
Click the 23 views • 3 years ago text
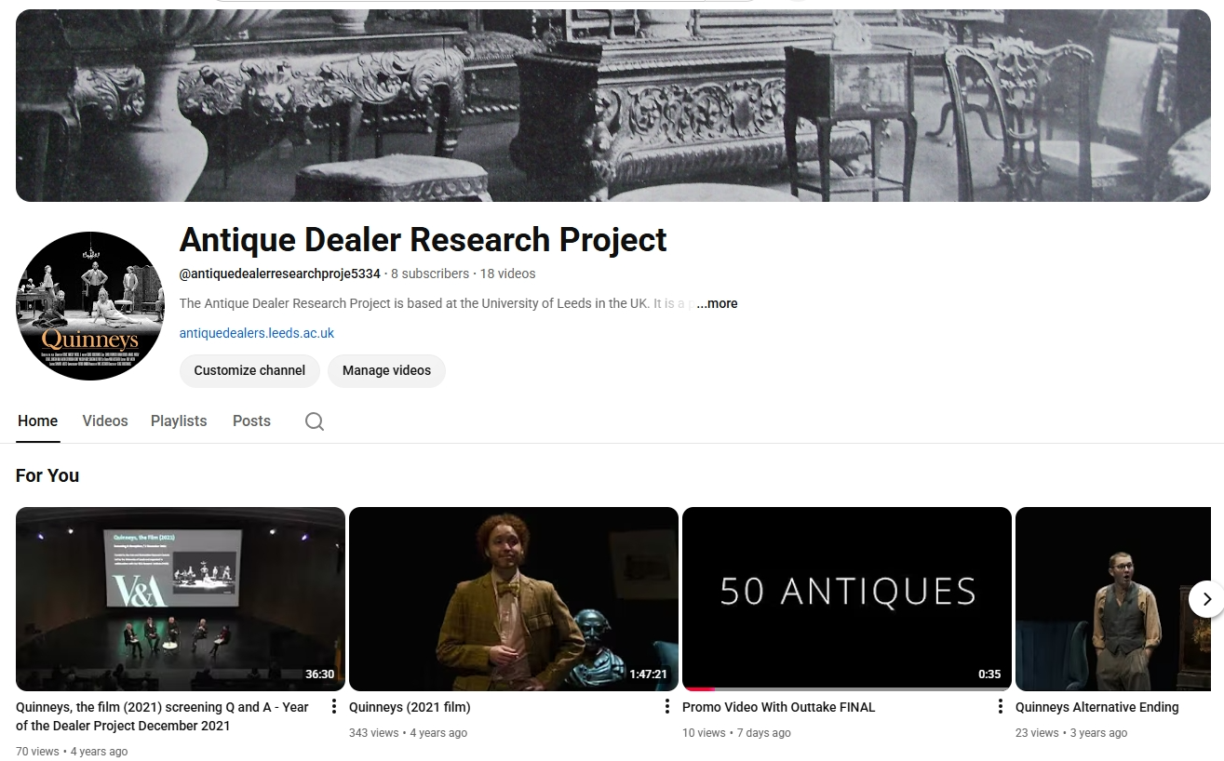coord(1071,733)
